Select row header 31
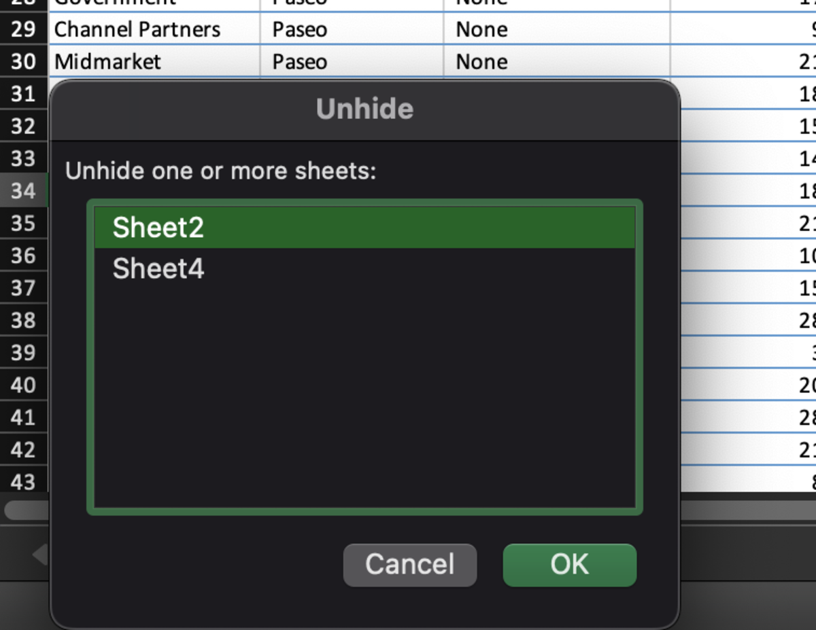This screenshot has height=630, width=816. [24, 94]
